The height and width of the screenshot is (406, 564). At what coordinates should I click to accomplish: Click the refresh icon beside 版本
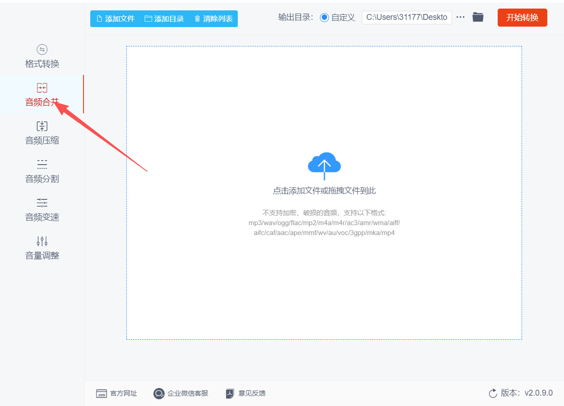tap(493, 393)
